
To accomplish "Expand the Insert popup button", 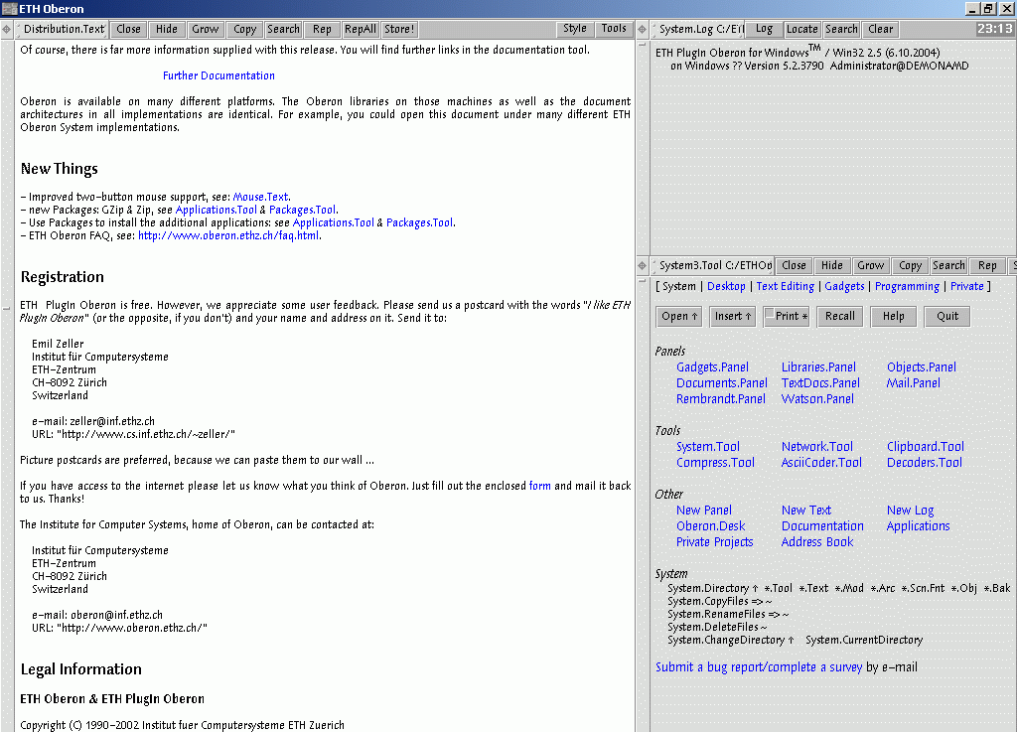I will click(x=733, y=317).
